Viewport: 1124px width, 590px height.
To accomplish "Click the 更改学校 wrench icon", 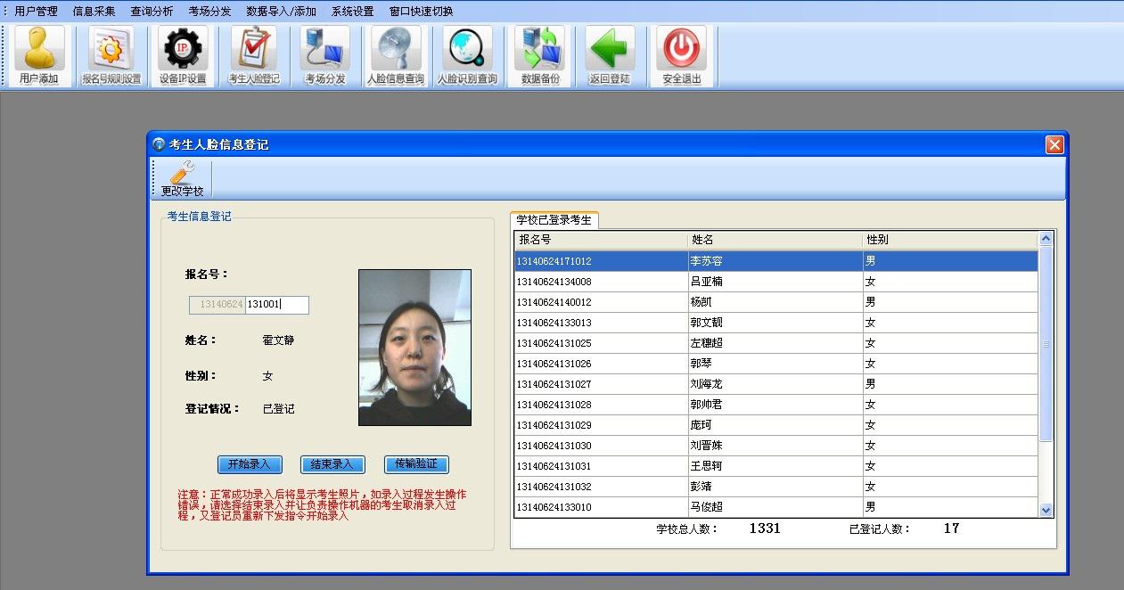I will tap(182, 179).
